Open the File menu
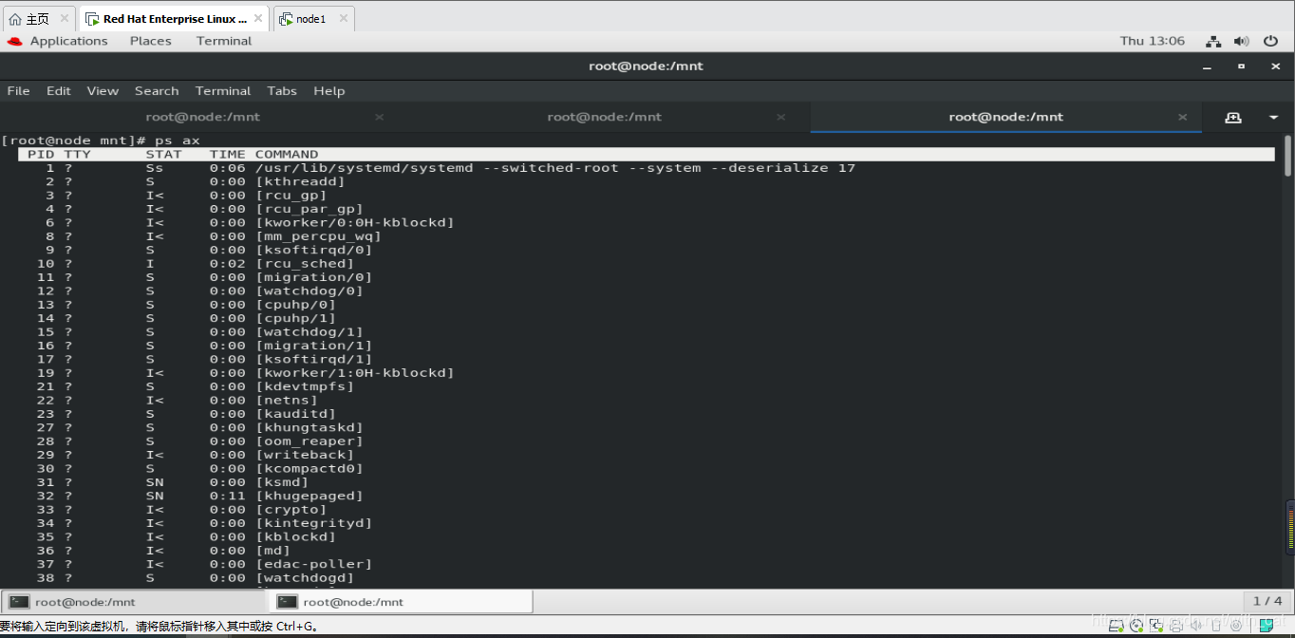1295x638 pixels. tap(18, 91)
